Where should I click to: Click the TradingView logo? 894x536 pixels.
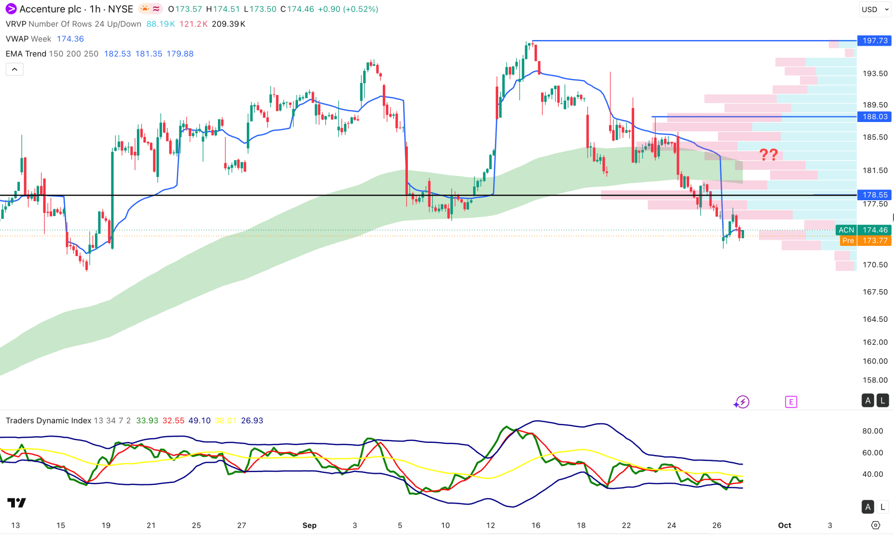point(17,502)
